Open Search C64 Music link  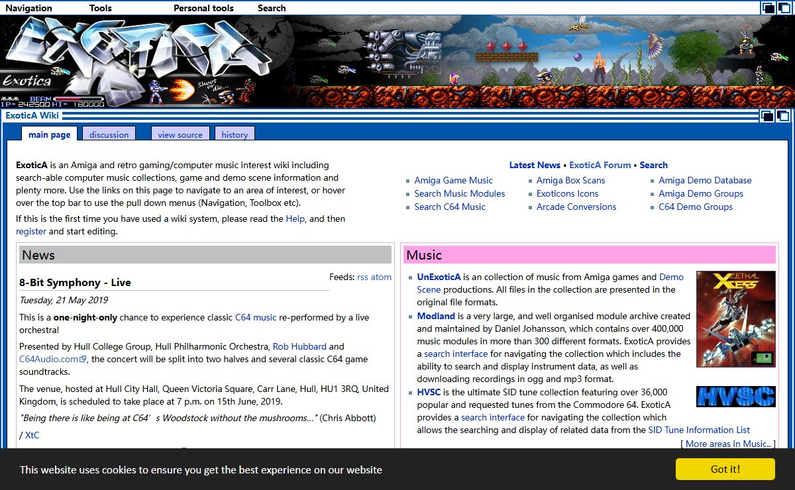pyautogui.click(x=450, y=207)
